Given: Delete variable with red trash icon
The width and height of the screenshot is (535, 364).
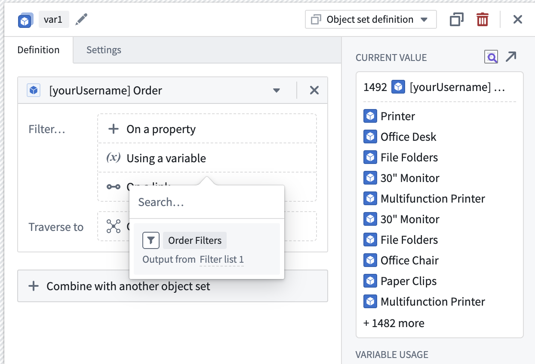Looking at the screenshot, I should (x=482, y=19).
